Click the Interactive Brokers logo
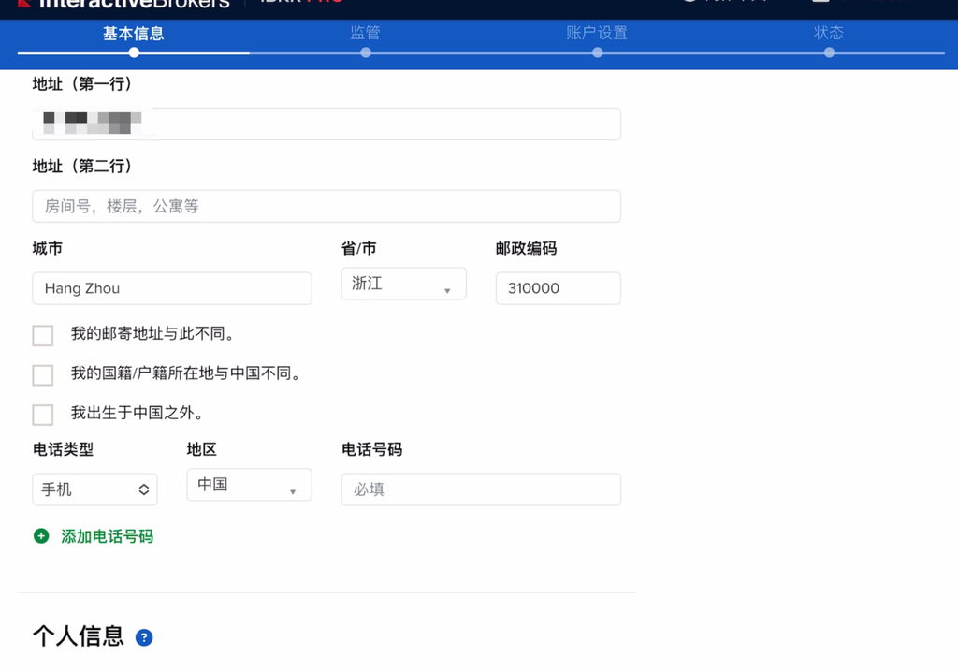Screen dimensions: 958x672 [x=123, y=3]
